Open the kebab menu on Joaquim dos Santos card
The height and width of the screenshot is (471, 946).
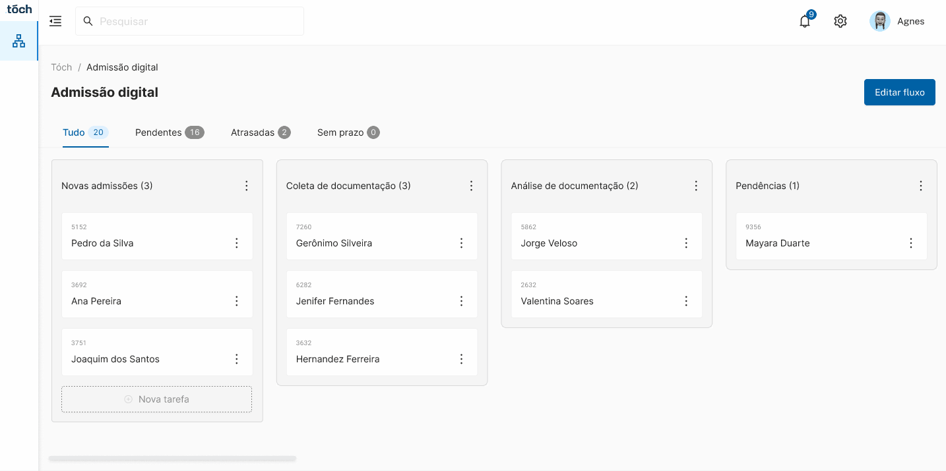[237, 359]
